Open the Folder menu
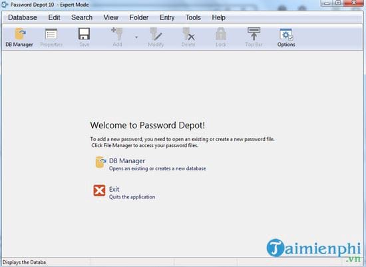 139,17
